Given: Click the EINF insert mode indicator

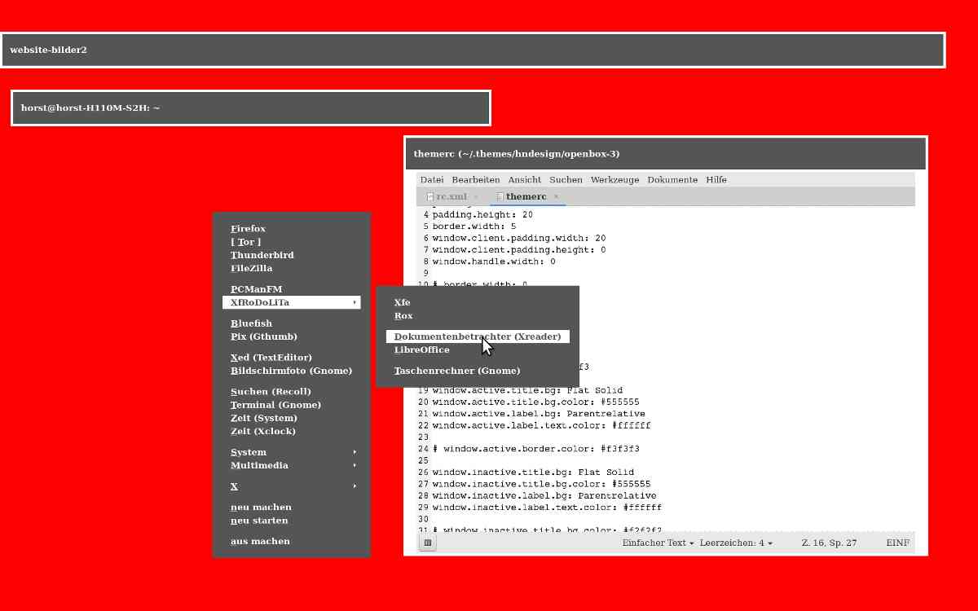Looking at the screenshot, I should click(897, 543).
